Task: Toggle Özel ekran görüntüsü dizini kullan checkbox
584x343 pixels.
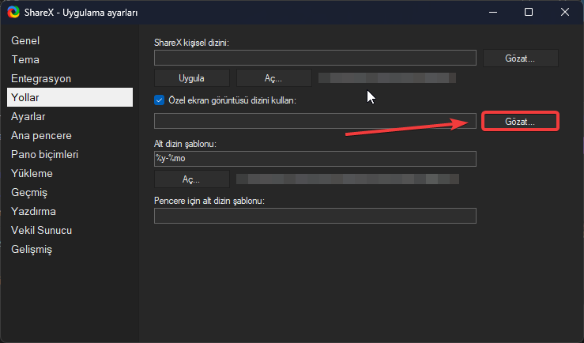Action: click(159, 100)
